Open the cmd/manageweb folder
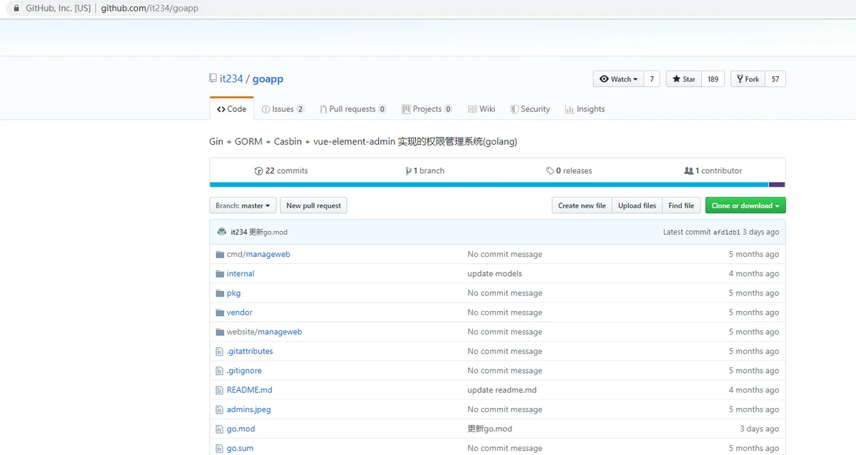 coord(258,255)
